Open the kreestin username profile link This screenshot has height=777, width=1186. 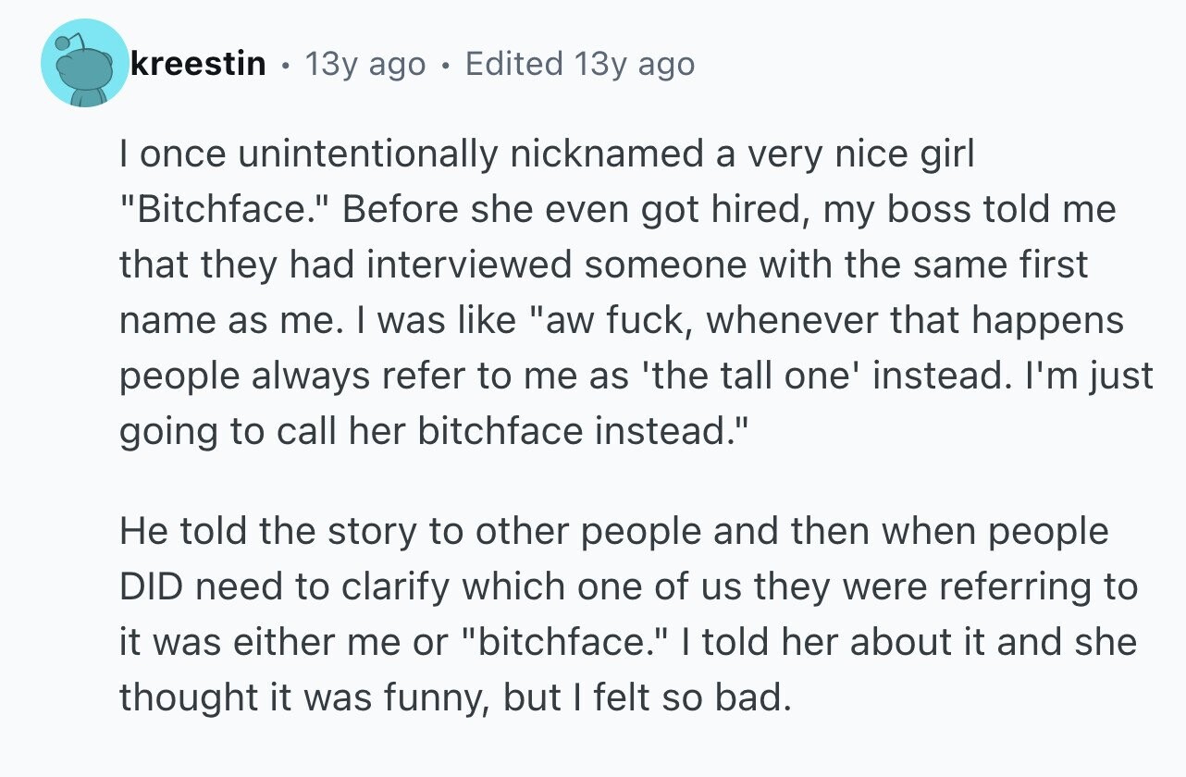click(x=200, y=64)
